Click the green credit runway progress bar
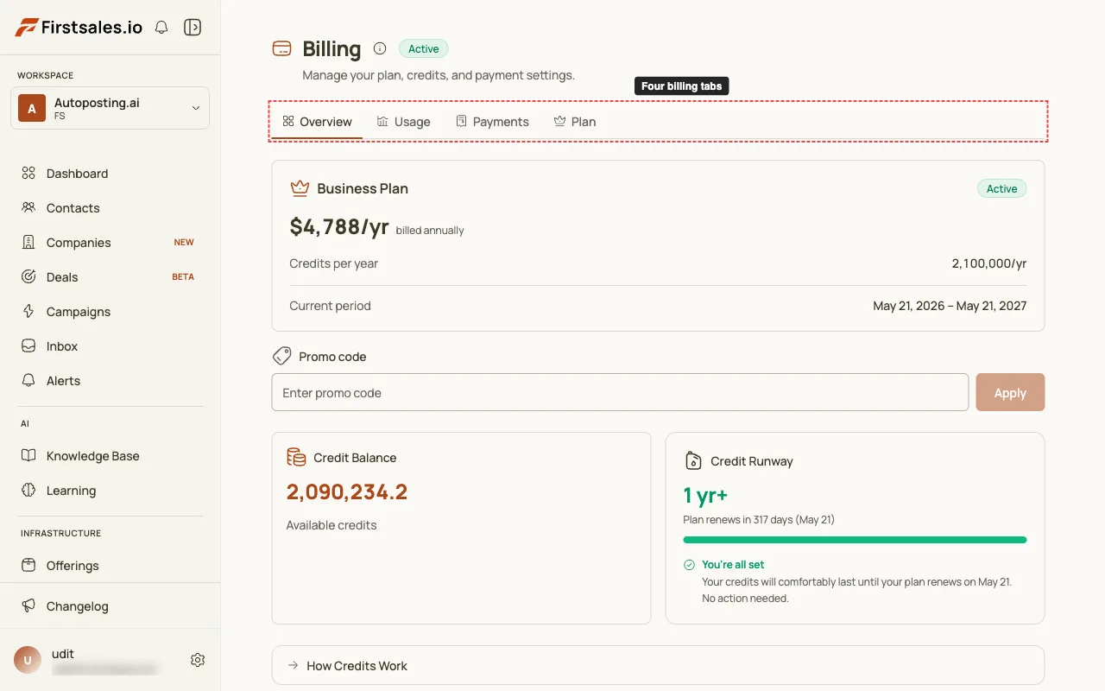The width and height of the screenshot is (1105, 691). (x=855, y=540)
